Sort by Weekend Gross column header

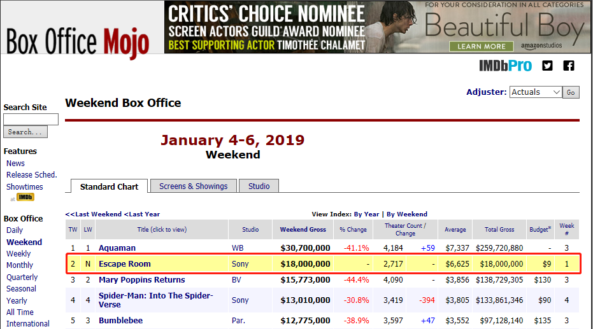tap(303, 230)
